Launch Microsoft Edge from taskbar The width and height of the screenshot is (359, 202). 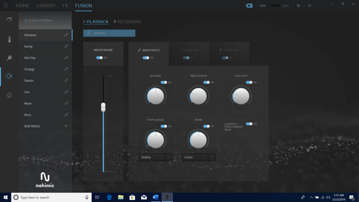pyautogui.click(x=109, y=197)
